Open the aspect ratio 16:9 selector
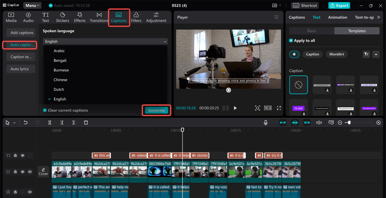 (x=268, y=108)
